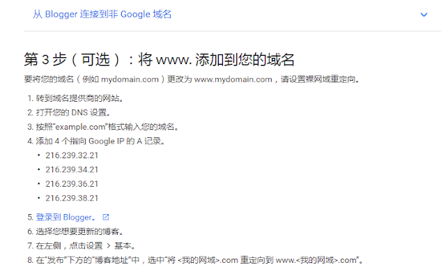The image size is (446, 267).
Task: Click step 7 '在左侧，点击设置 > 基本'
Action: [x=86, y=245]
